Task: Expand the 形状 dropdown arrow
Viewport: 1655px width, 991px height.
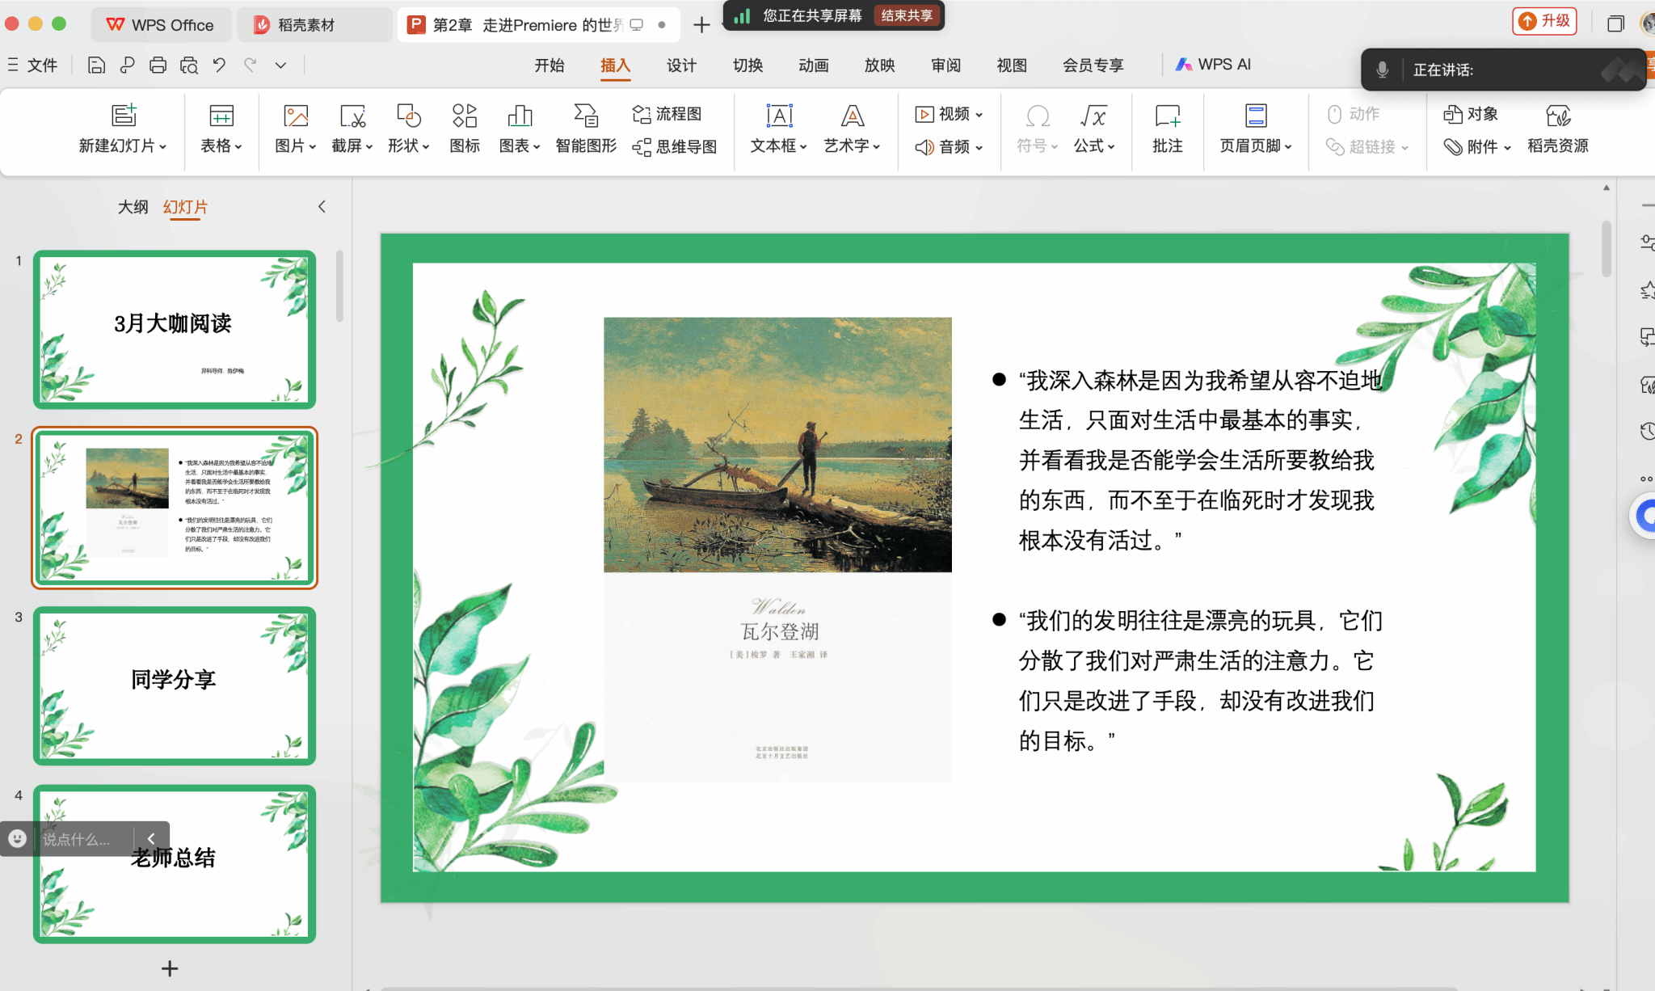Action: click(426, 146)
